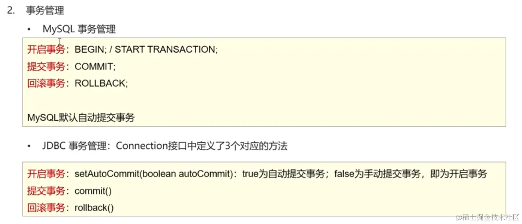Screen dimensions: 522x224
Task: Click the red 提交事务 label in JDBC box
Action: pos(46,191)
